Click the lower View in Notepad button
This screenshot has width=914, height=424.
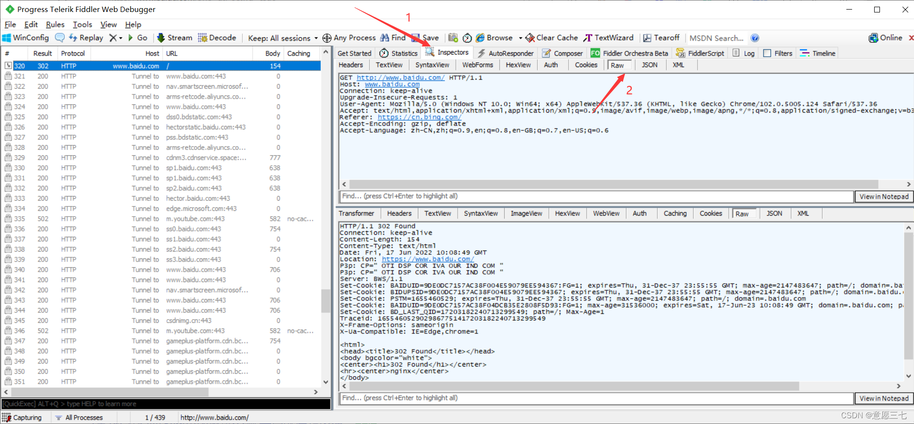point(884,398)
